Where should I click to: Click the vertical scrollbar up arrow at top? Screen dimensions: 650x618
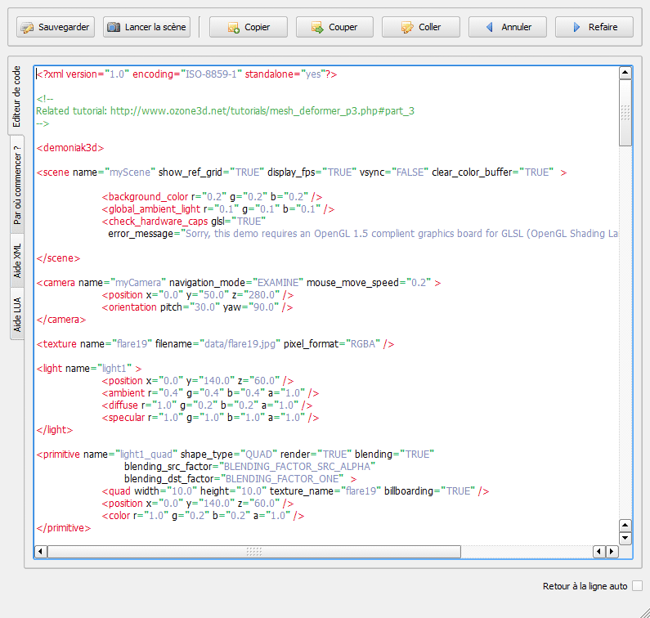625,73
